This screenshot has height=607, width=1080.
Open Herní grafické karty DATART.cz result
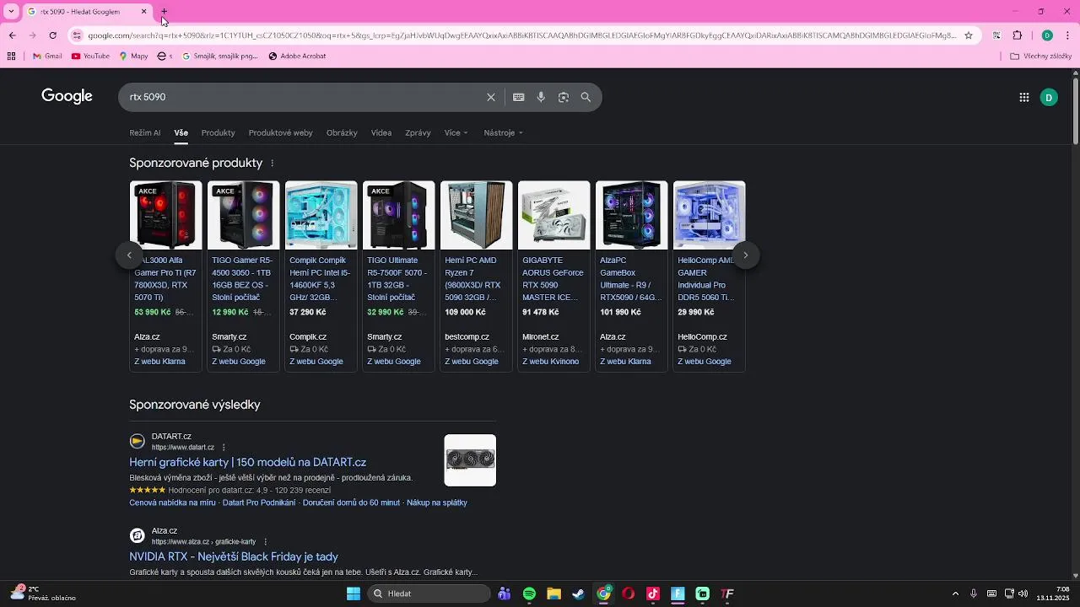pos(247,462)
